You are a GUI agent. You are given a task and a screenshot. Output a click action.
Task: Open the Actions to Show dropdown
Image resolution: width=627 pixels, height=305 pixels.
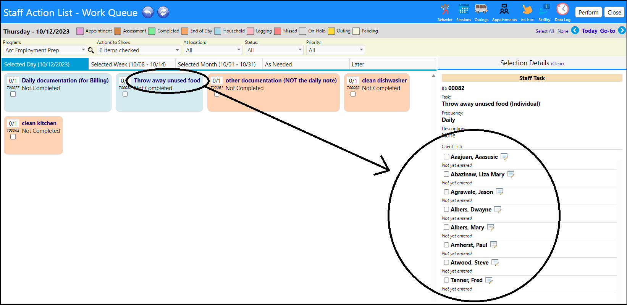[139, 50]
